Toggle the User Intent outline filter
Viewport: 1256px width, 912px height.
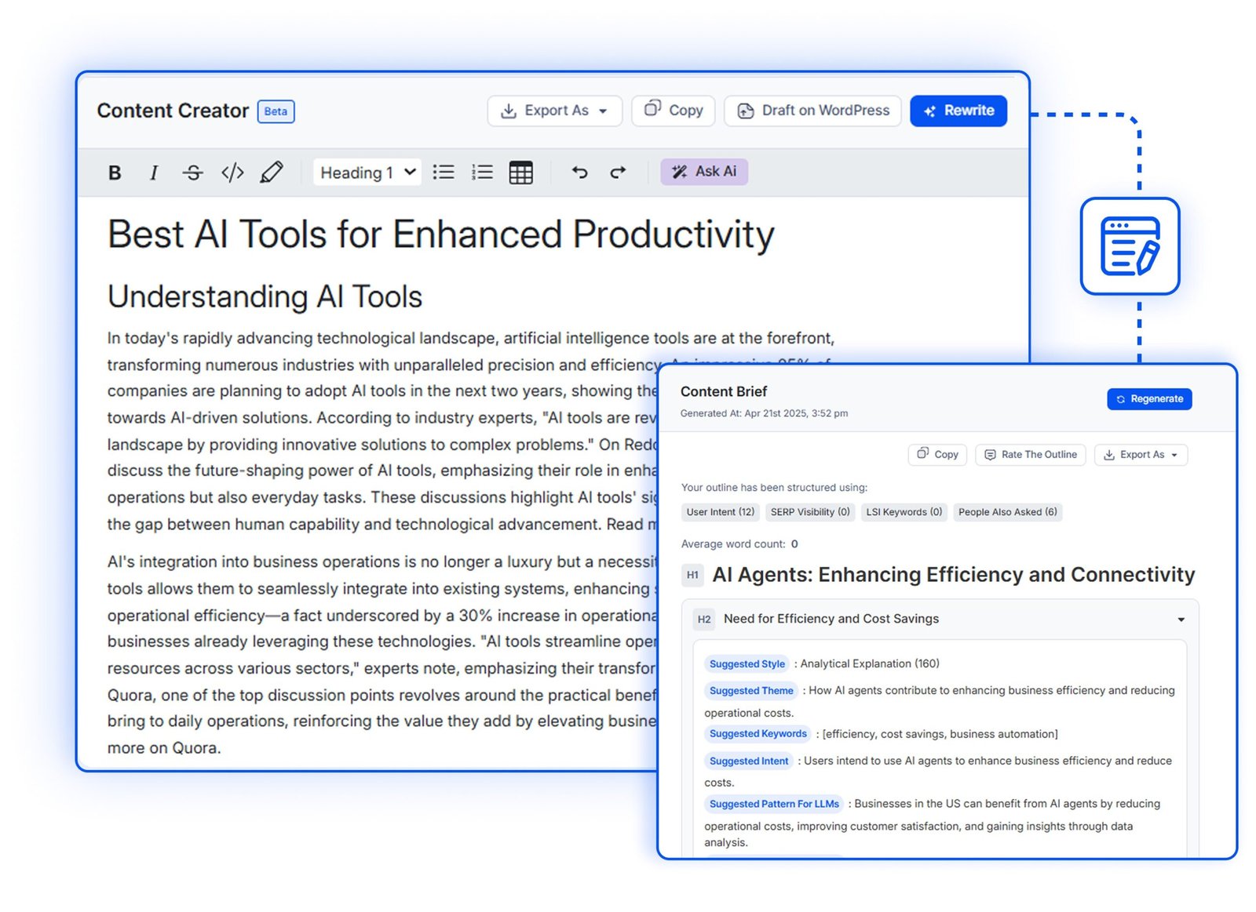click(x=719, y=512)
